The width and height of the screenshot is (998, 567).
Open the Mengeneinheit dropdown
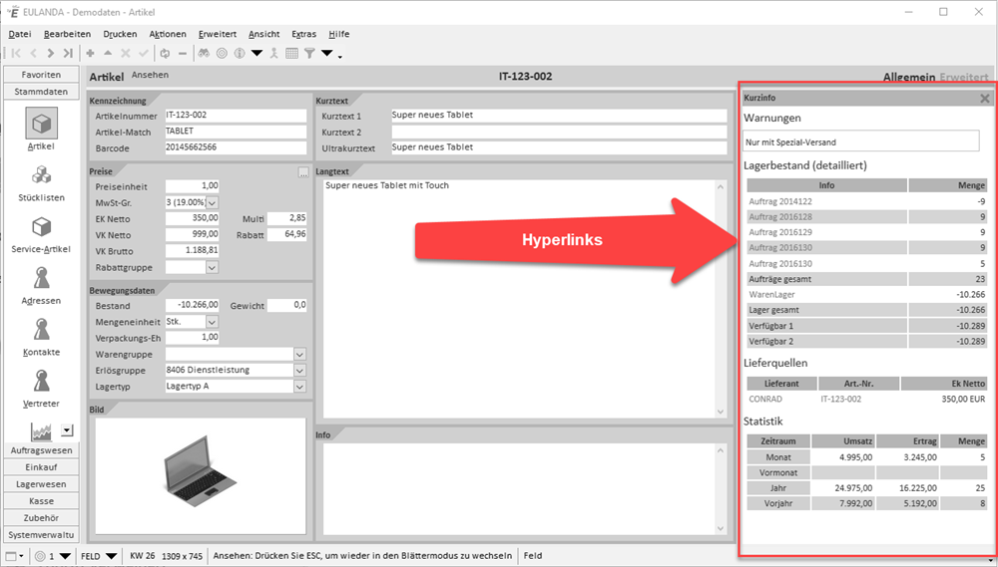click(211, 322)
